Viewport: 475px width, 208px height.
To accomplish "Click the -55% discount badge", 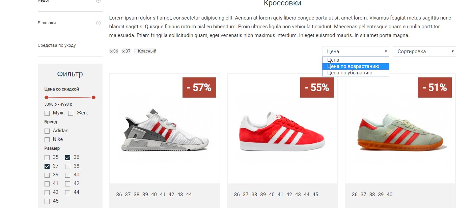I will tap(317, 88).
